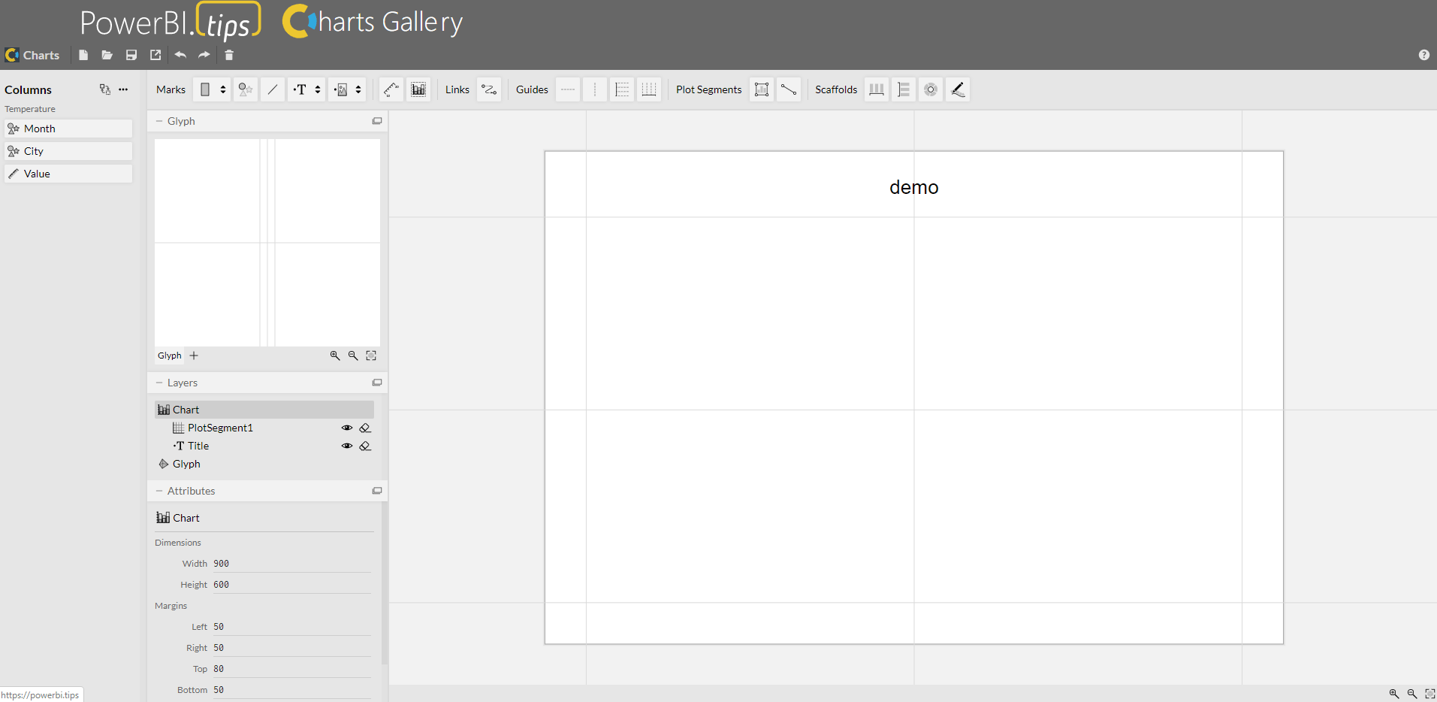Toggle visibility of the Title layer
The width and height of the screenshot is (1437, 702).
[346, 446]
